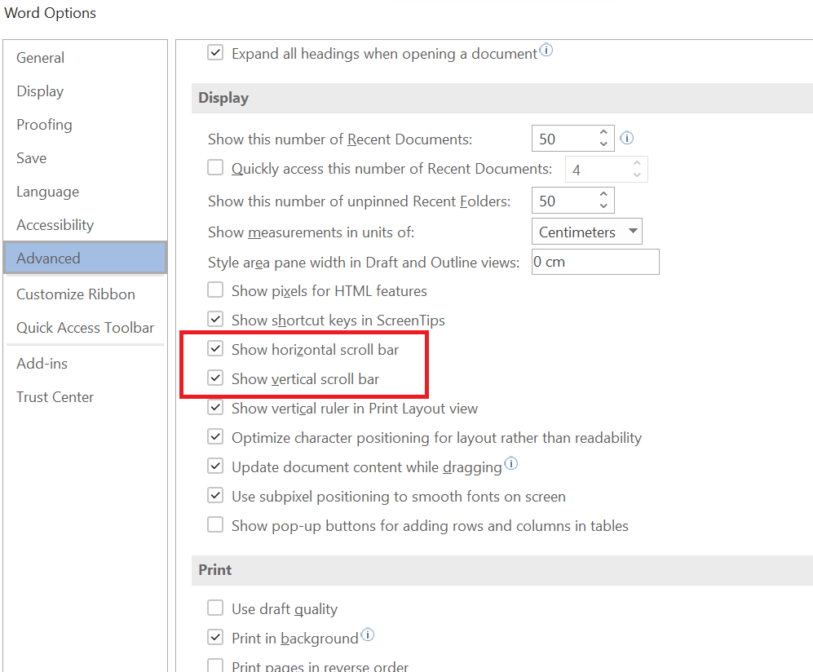The height and width of the screenshot is (672, 813).
Task: Click info icon next to Recent Documents spinner
Action: pos(627,138)
